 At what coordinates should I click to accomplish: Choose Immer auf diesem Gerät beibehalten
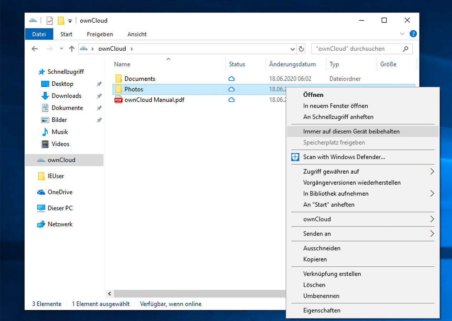click(363, 131)
